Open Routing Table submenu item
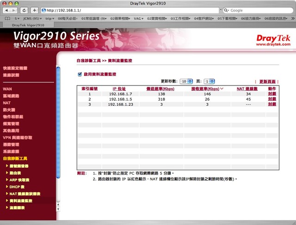 point(15,173)
